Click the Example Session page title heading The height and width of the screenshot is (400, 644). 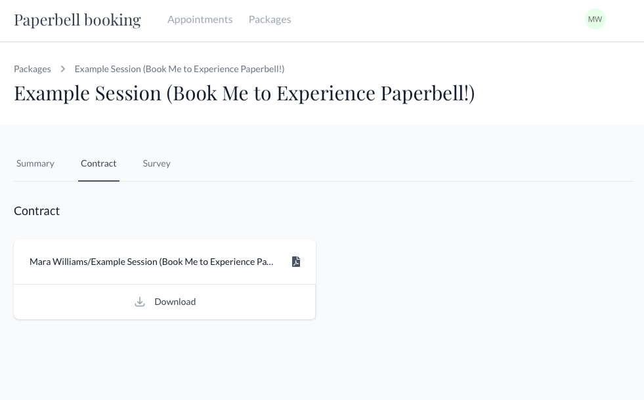click(244, 93)
